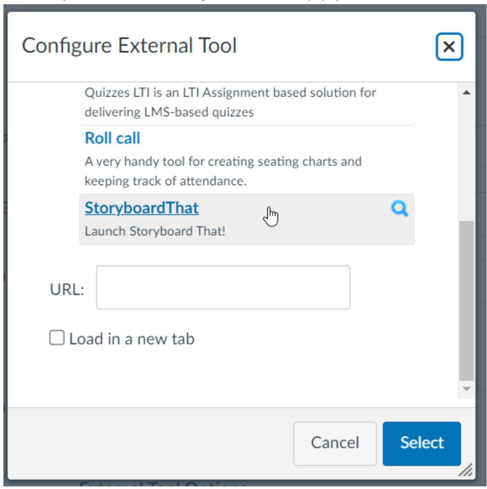Enable Load in a new tab checkbox
Screen dimensions: 487x489
pos(57,338)
